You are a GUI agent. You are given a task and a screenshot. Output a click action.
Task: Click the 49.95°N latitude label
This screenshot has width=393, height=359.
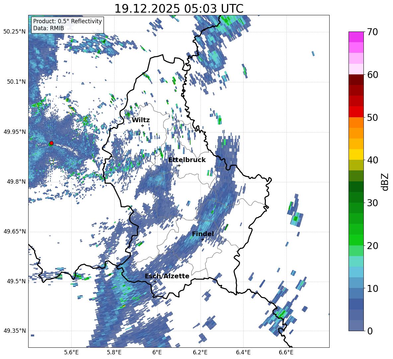(15, 132)
